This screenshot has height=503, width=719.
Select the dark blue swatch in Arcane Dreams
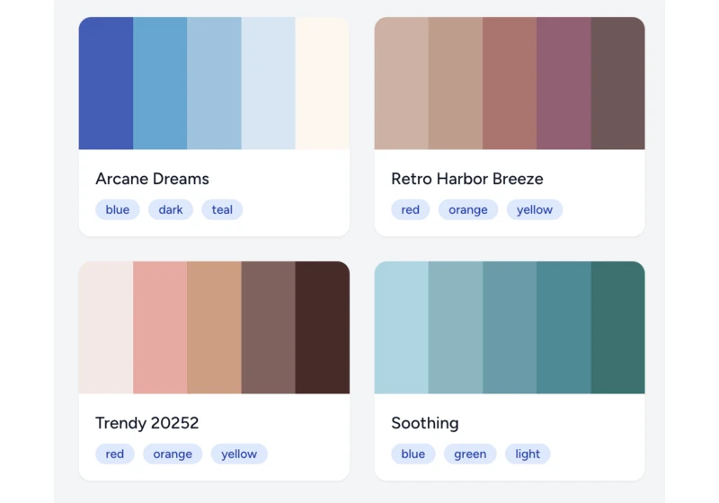[106, 83]
